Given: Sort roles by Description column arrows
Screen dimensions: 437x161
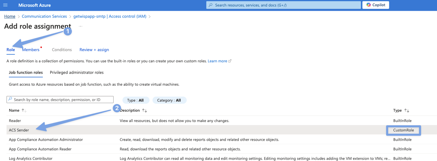Looking at the screenshot, I should 145,110.
